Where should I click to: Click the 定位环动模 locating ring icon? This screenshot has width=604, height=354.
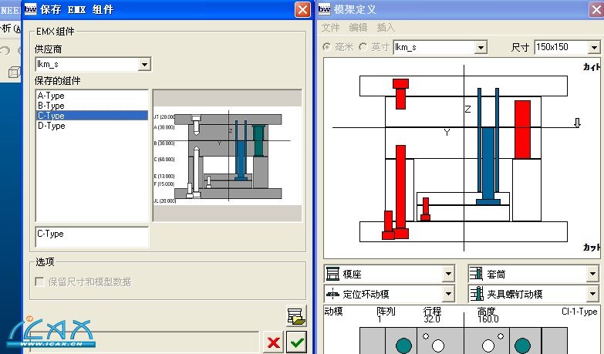pos(332,295)
